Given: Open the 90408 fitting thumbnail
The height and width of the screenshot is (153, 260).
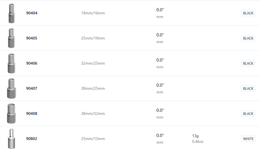Looking at the screenshot, I should (11, 113).
